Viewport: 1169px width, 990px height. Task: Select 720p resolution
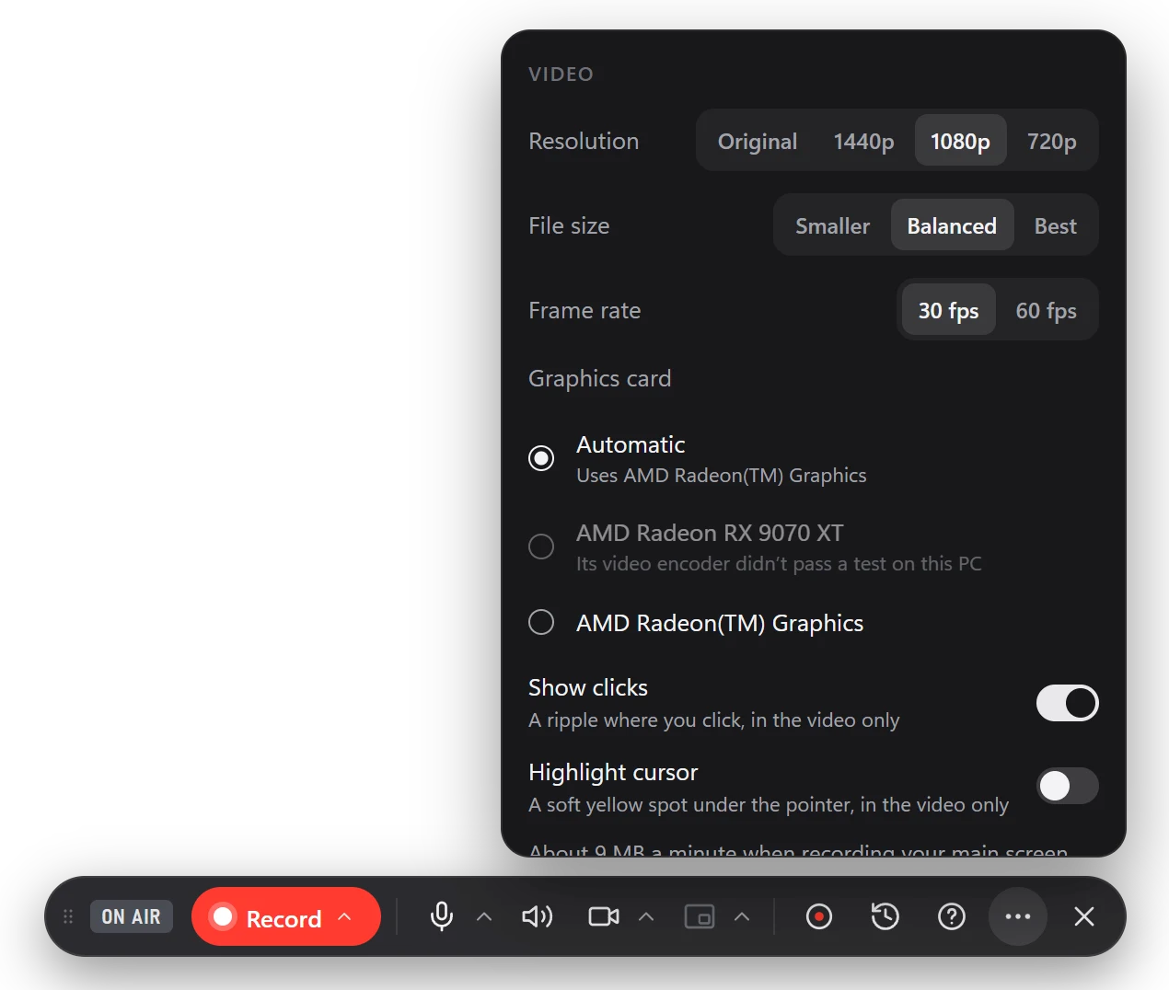click(x=1051, y=141)
